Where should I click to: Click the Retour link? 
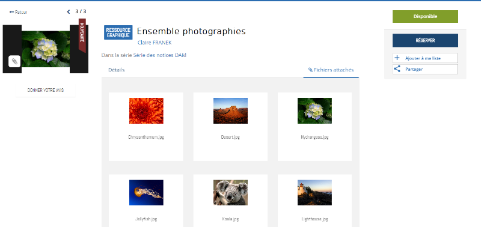pos(21,12)
